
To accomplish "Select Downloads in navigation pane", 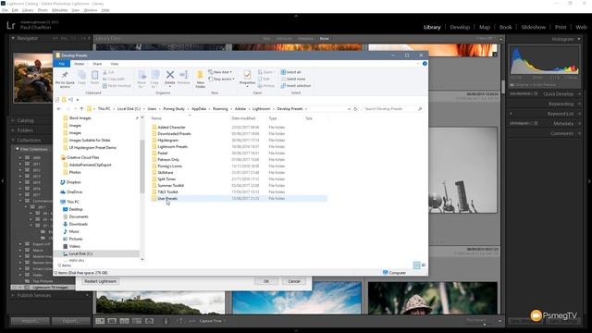I will coord(76,224).
